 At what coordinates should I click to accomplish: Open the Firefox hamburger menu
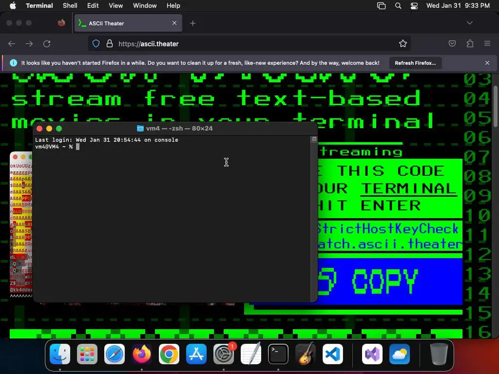click(487, 43)
